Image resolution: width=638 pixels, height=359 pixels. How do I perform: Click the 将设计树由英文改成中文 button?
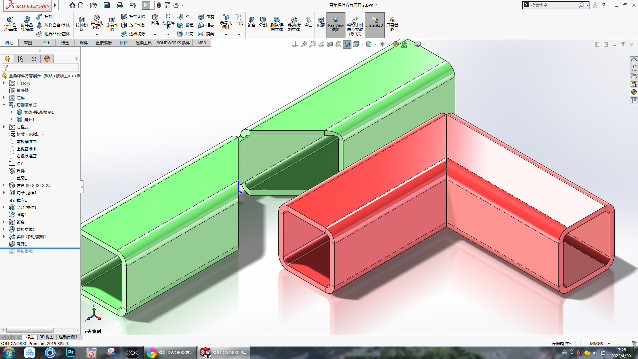[x=355, y=26]
